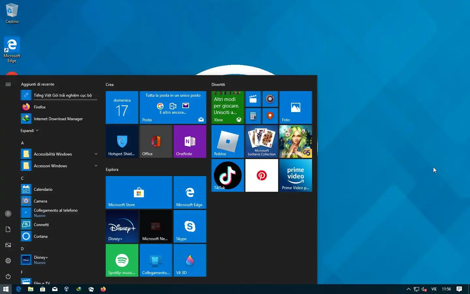Open the Maps small tile
This screenshot has height=294, width=470.
[270, 116]
